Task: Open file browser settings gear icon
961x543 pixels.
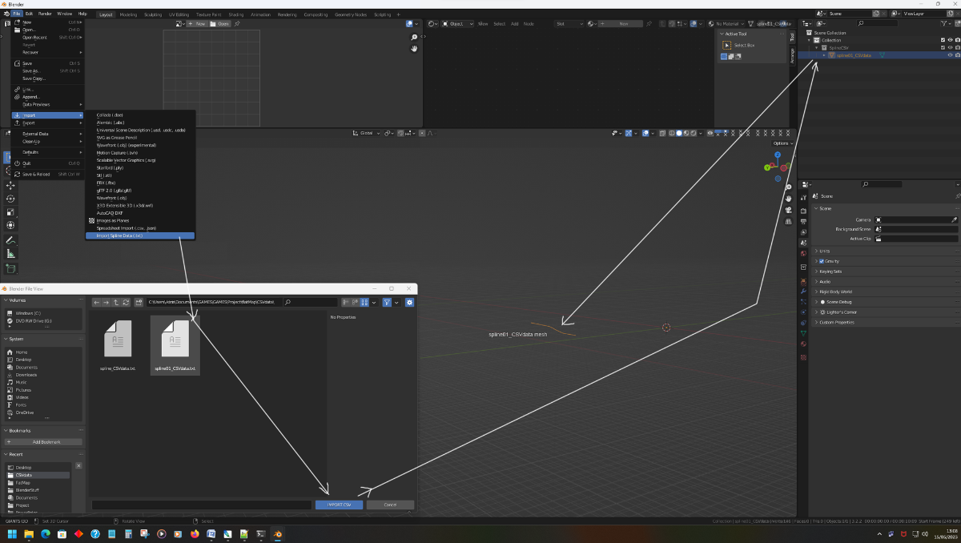Action: point(409,302)
